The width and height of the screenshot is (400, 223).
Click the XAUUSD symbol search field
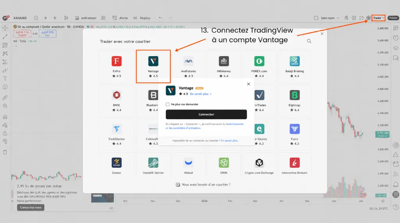(20, 18)
